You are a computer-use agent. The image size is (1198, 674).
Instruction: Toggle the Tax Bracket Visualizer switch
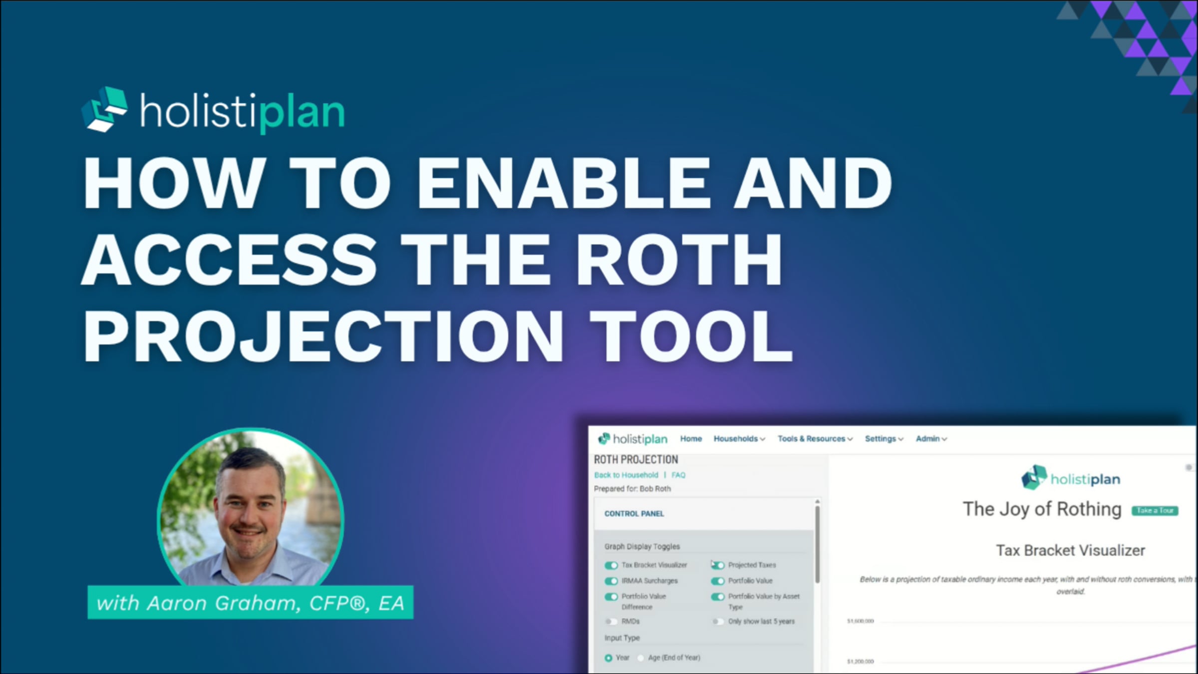pos(611,565)
